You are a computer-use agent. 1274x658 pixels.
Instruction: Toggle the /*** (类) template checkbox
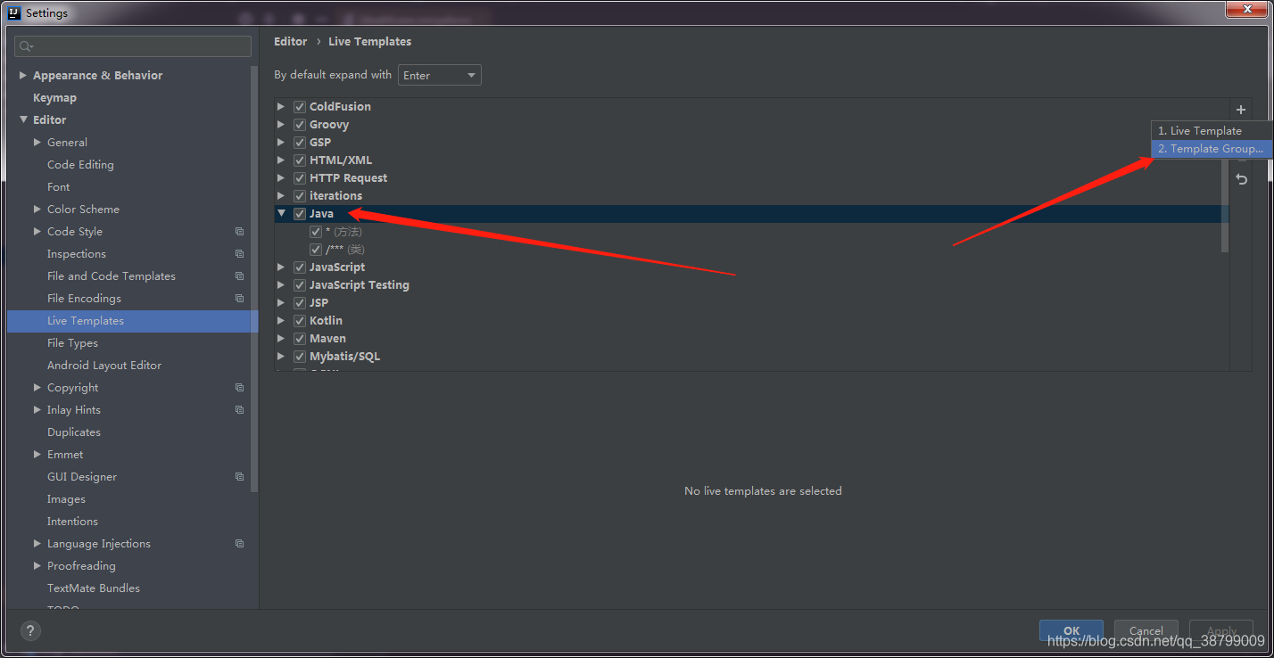pos(316,250)
